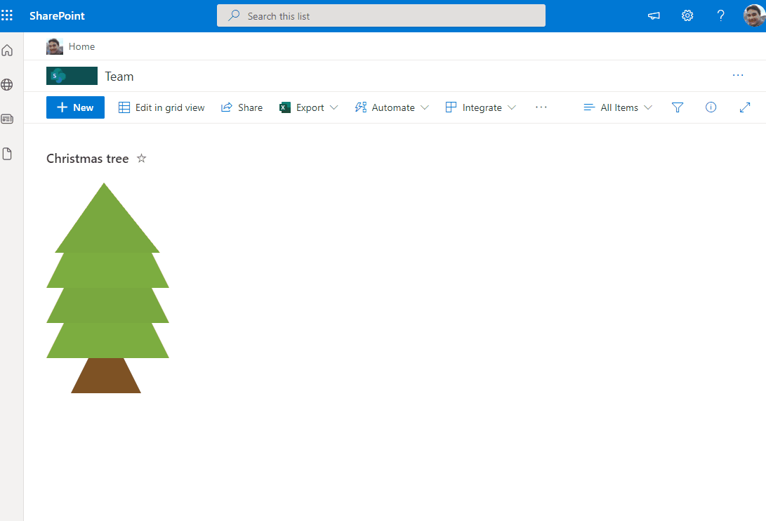Open the sidebar News icon

click(7, 119)
